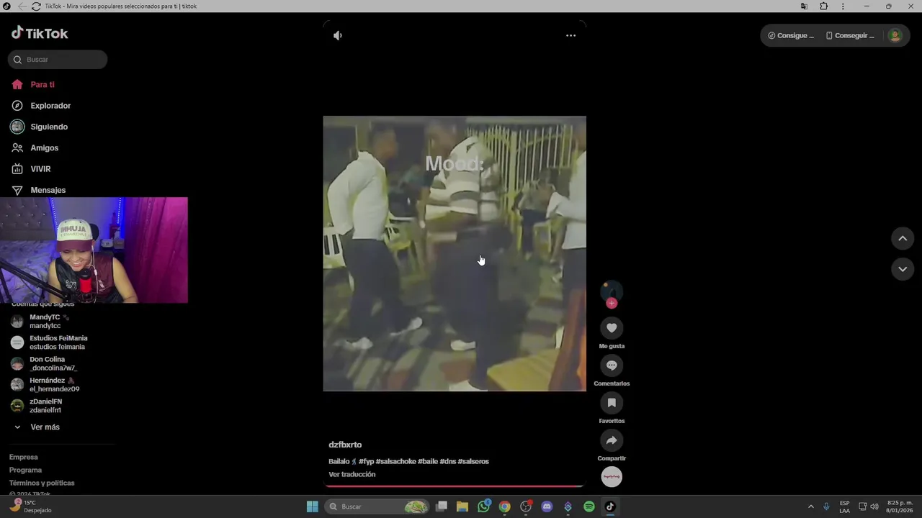Open the network and volume tray icons

click(x=868, y=506)
